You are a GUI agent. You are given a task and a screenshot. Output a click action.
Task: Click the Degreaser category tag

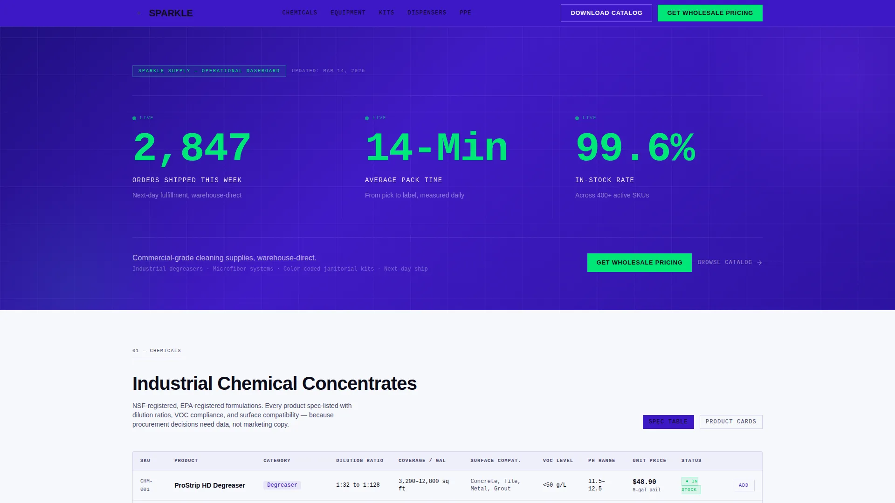point(282,485)
